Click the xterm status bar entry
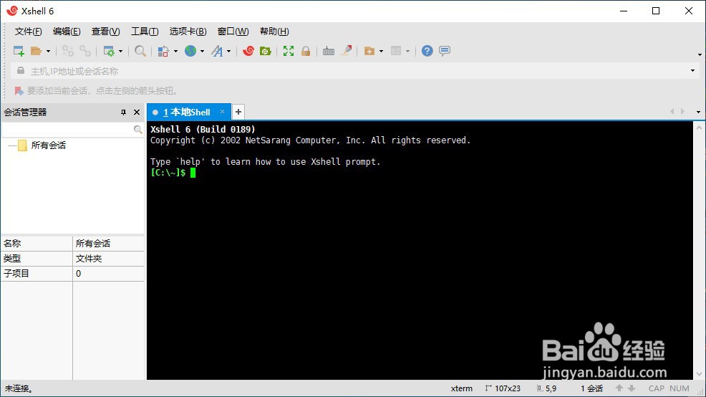 (x=462, y=388)
